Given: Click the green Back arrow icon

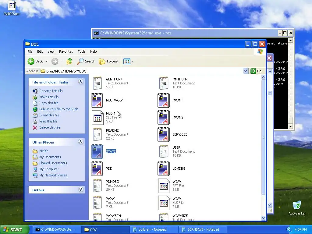Looking at the screenshot, I should 31,61.
